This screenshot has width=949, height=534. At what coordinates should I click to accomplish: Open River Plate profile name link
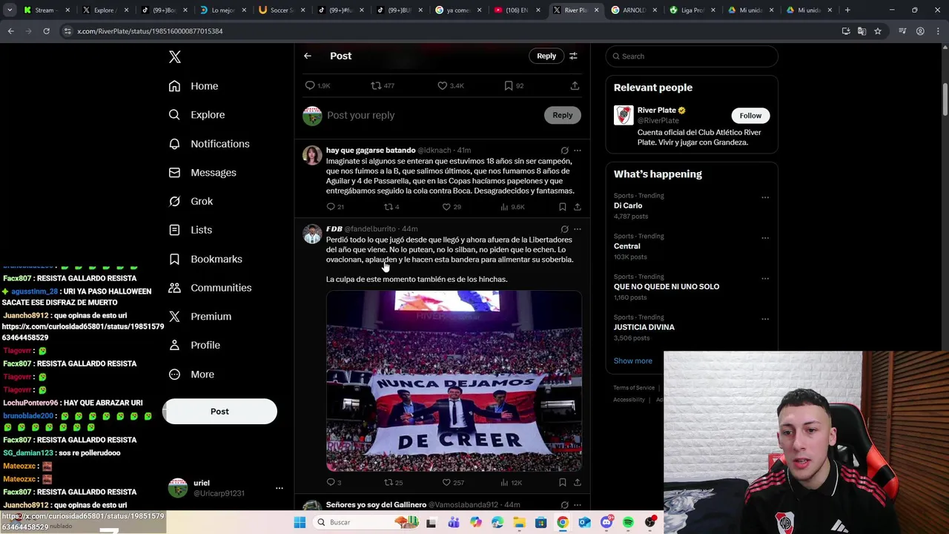[657, 111]
